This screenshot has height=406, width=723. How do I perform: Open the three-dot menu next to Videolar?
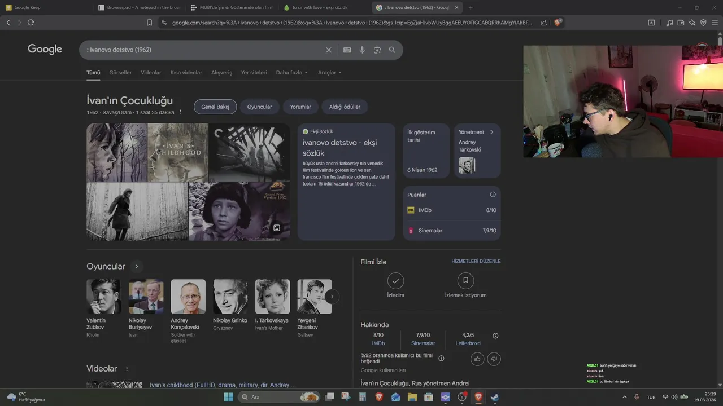click(127, 369)
